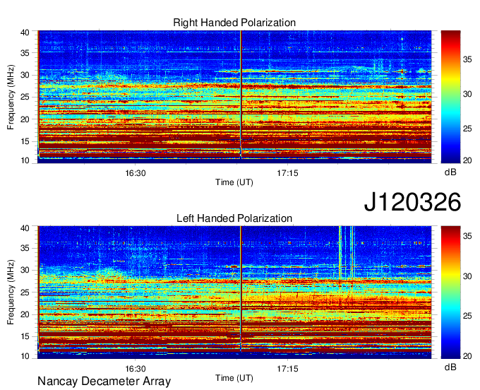Screen dimensions: 480x390
Task: Click the 'Right Handed Polarization' plot title
Action: [234, 23]
